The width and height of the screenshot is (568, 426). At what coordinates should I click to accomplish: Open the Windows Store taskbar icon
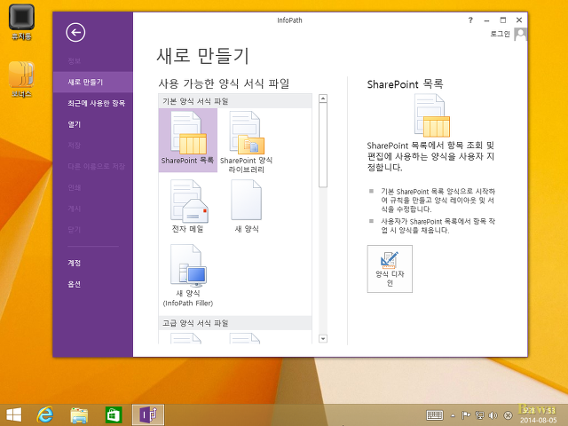click(114, 414)
